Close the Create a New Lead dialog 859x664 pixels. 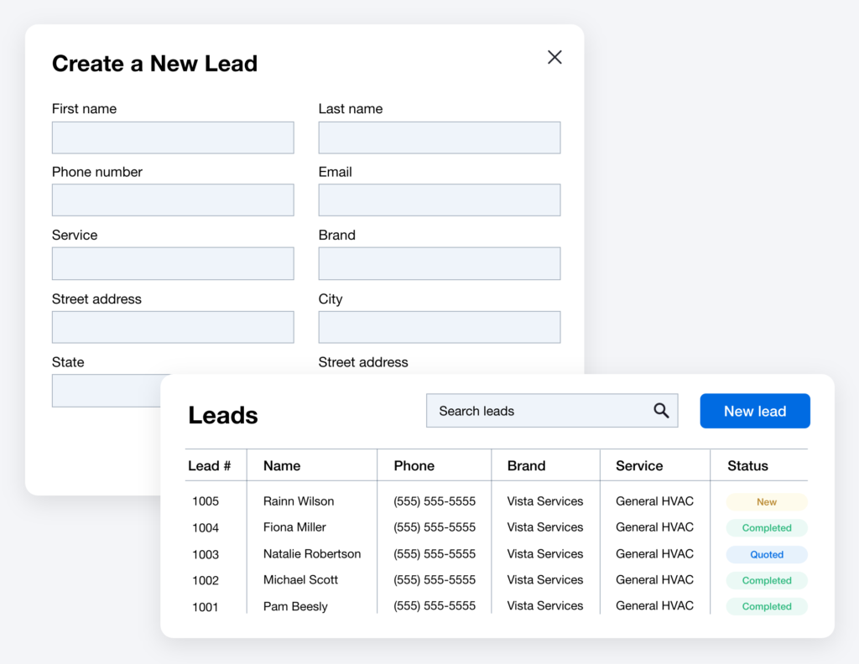[554, 57]
